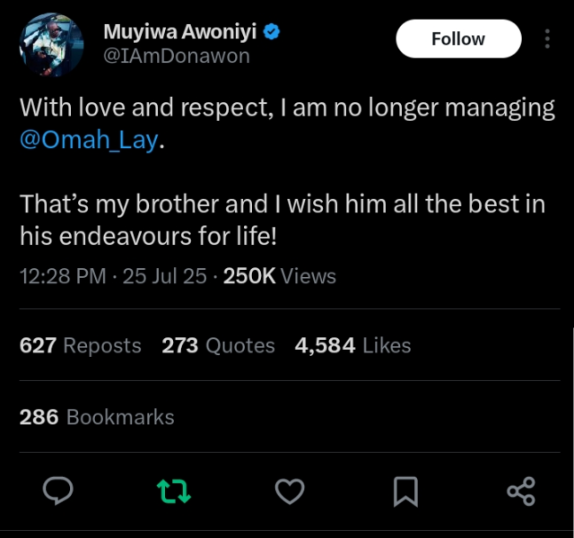The height and width of the screenshot is (538, 574).
Task: Show the 4,584 Likes list
Action: click(352, 345)
